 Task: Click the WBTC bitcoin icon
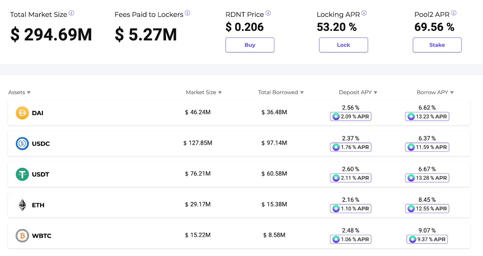(22, 236)
